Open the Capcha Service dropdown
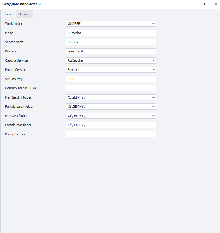 tap(153, 60)
